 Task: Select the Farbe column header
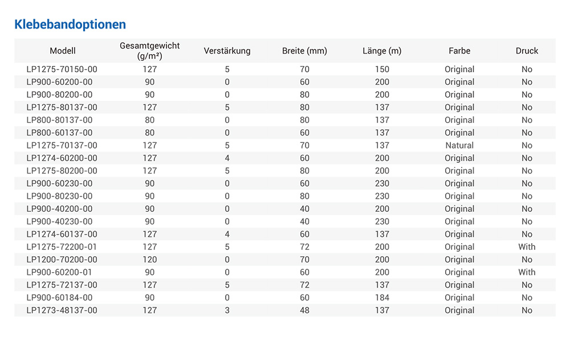[x=459, y=51]
